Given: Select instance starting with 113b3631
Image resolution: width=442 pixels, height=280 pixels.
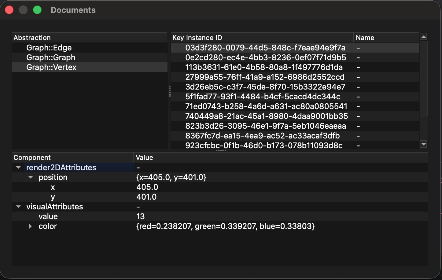Looking at the screenshot, I should pyautogui.click(x=264, y=67).
